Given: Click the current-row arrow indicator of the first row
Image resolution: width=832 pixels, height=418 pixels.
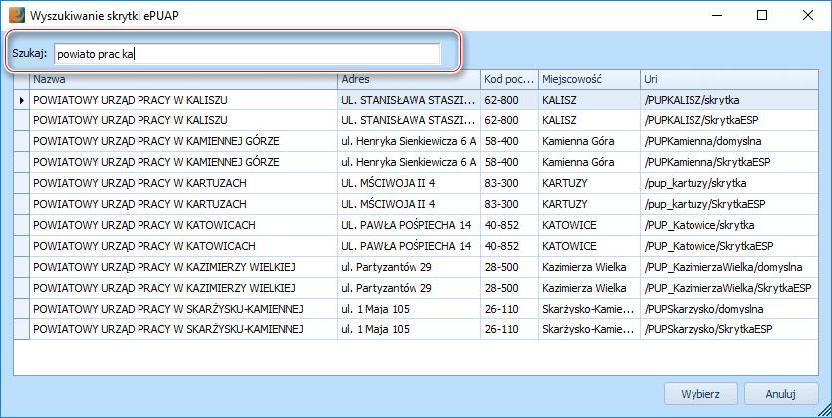Looking at the screenshot, I should (x=21, y=100).
